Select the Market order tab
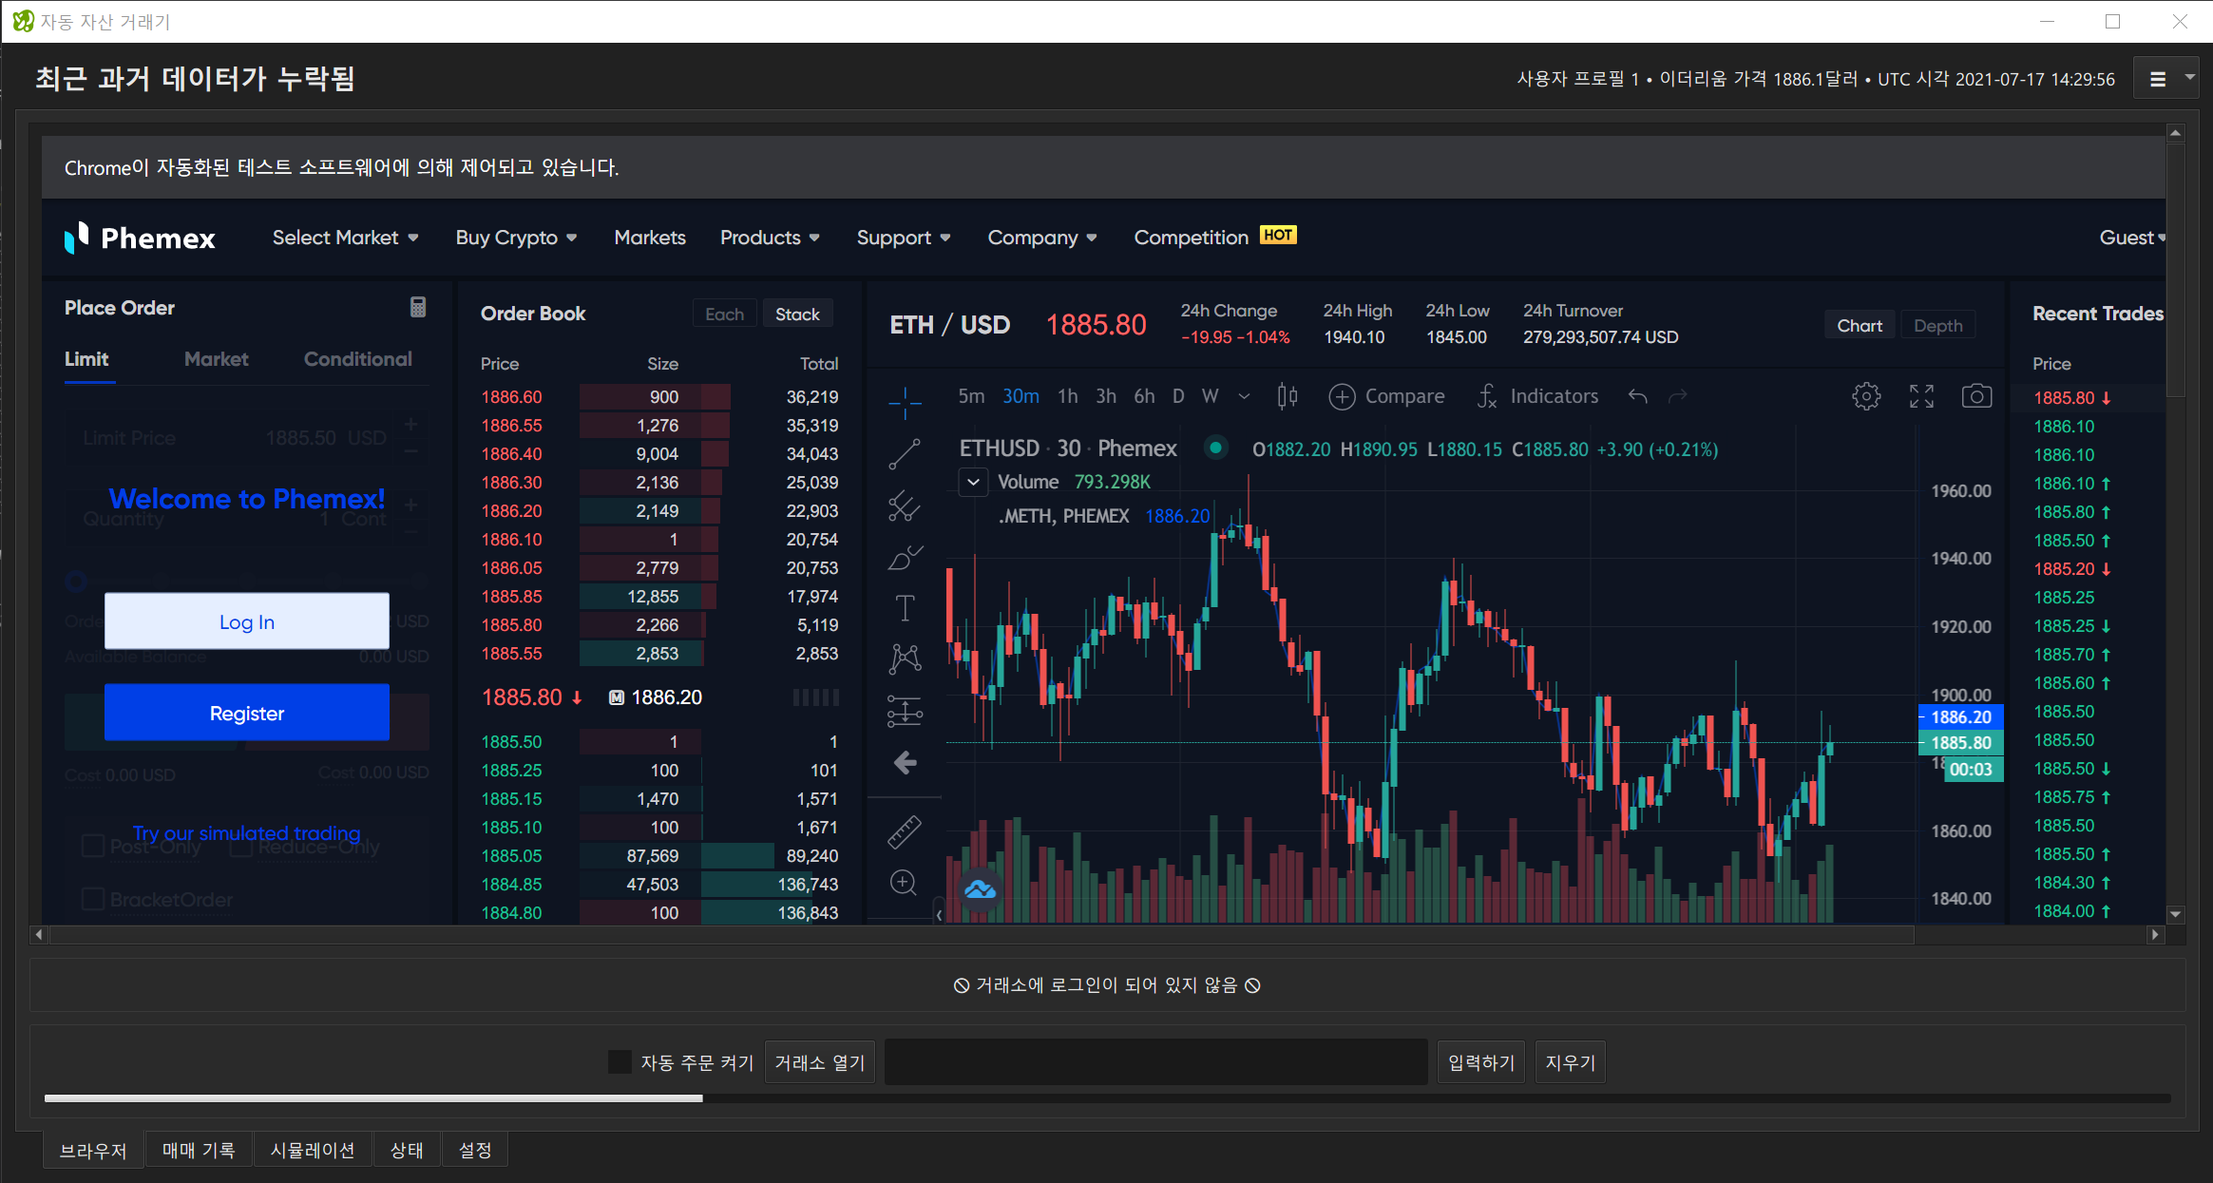The image size is (2213, 1183). pyautogui.click(x=216, y=359)
